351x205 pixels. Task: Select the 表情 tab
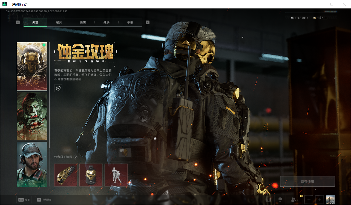[x=83, y=22]
